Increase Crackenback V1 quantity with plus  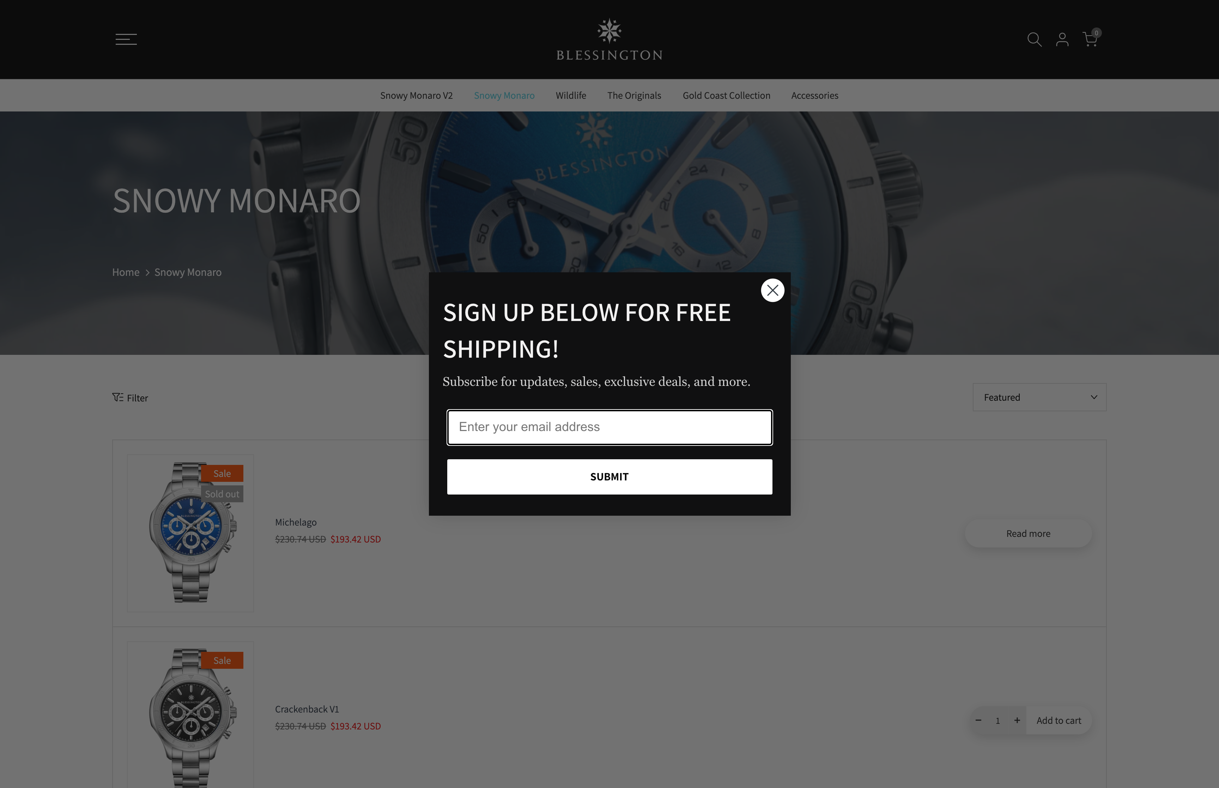pyautogui.click(x=1017, y=720)
